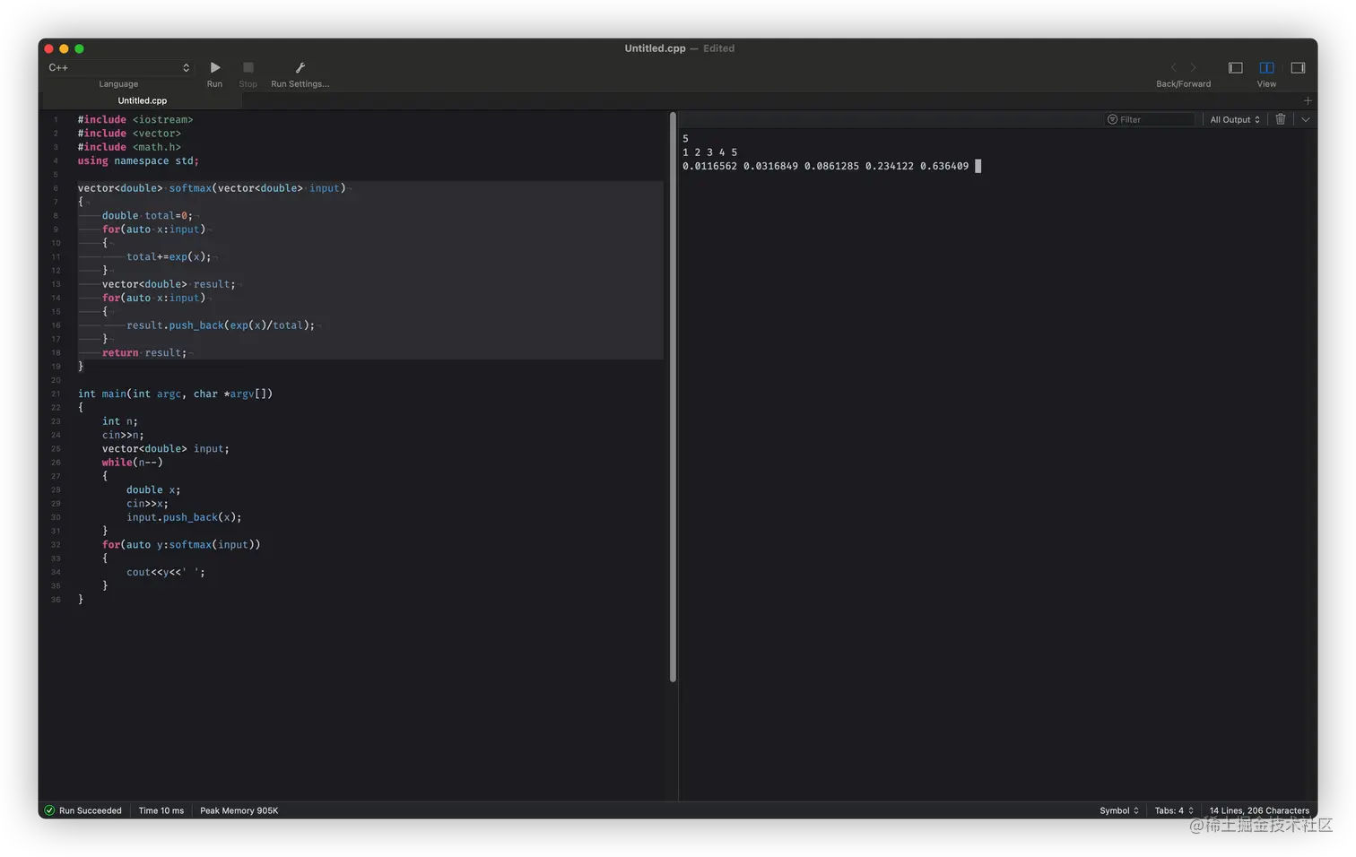This screenshot has height=857, width=1356.
Task: Open the Symbol dropdown in status bar
Action: click(1119, 810)
